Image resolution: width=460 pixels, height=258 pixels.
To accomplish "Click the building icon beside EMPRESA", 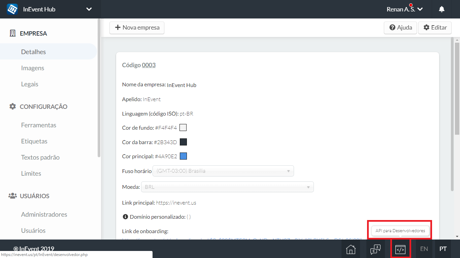I will tap(13, 33).
